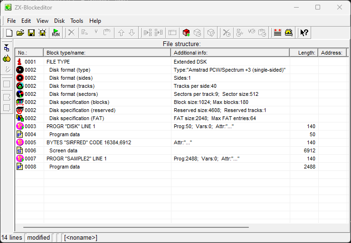Select the 'Disk specification (blocks)' row

[x=181, y=102]
